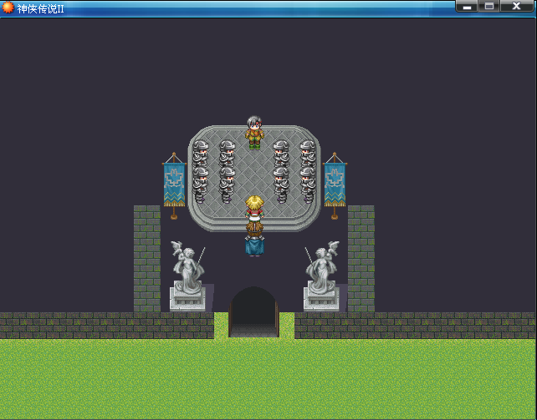537x420 pixels.
Task: Maximize the game window
Action: 489,6
